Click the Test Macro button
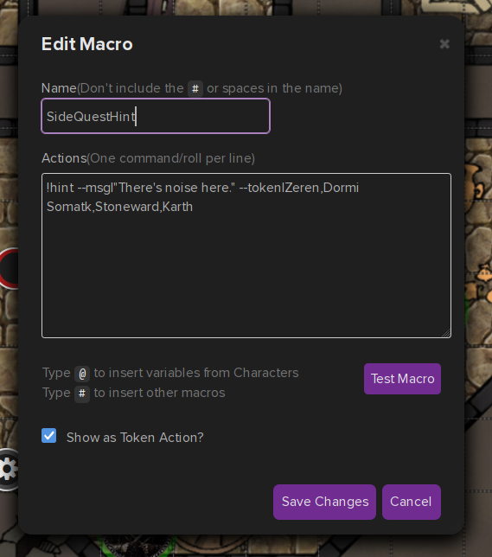Viewport: 492px width, 557px height. coord(402,379)
